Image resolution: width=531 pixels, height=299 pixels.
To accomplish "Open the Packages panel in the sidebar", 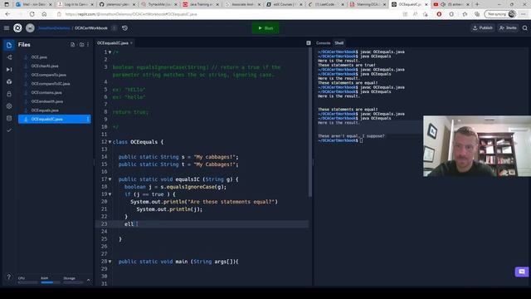I will [x=9, y=81].
